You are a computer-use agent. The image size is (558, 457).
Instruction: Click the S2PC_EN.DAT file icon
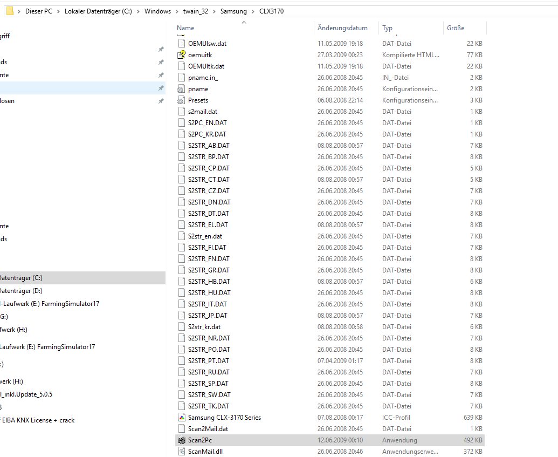point(182,122)
